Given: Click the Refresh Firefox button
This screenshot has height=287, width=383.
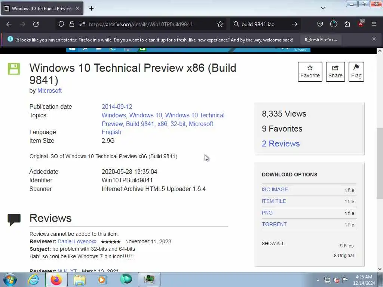Looking at the screenshot, I should pos(321,40).
